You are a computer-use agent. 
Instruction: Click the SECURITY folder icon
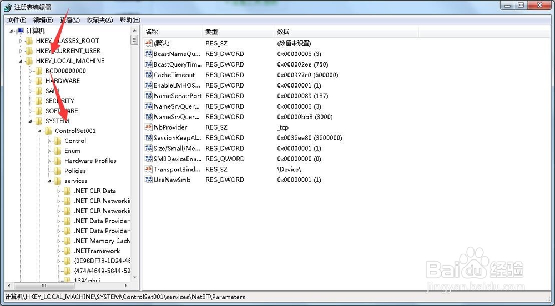tap(39, 101)
